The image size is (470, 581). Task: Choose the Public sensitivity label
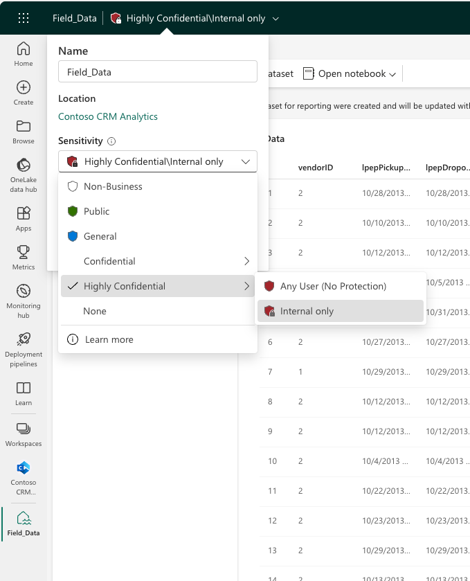coord(97,211)
